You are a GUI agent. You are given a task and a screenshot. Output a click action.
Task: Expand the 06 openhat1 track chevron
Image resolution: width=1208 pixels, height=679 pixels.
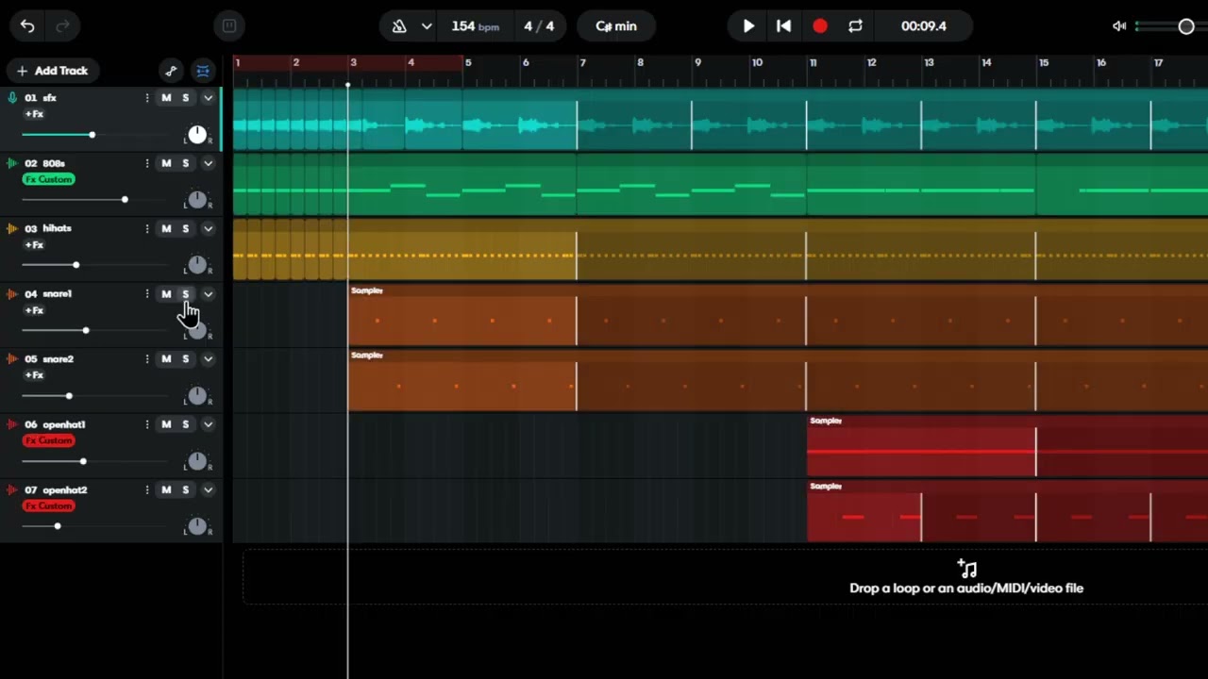point(208,424)
